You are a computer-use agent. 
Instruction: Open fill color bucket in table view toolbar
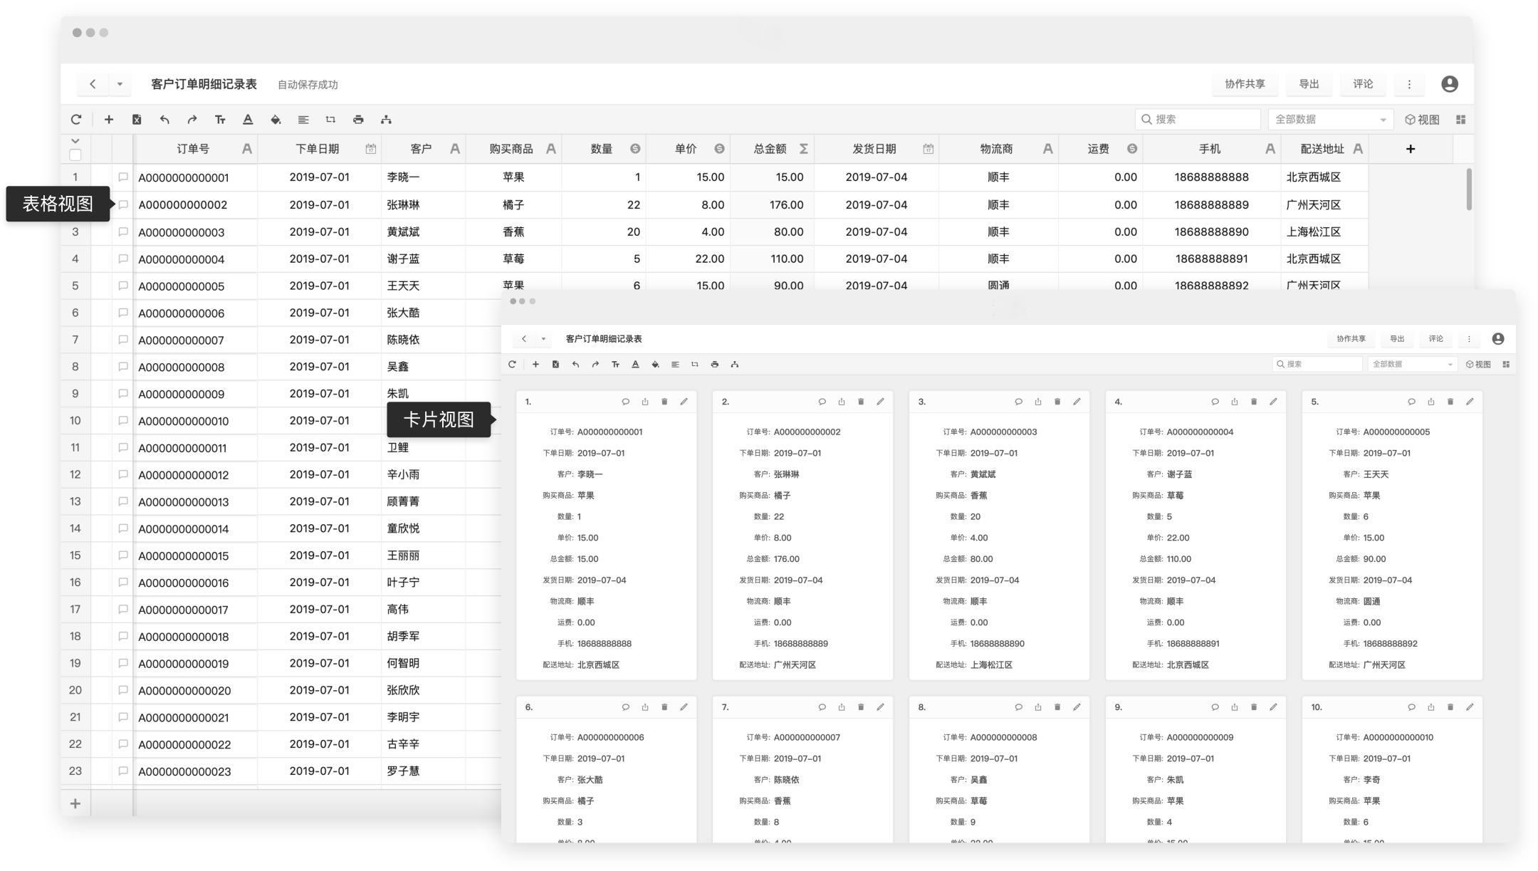point(276,120)
